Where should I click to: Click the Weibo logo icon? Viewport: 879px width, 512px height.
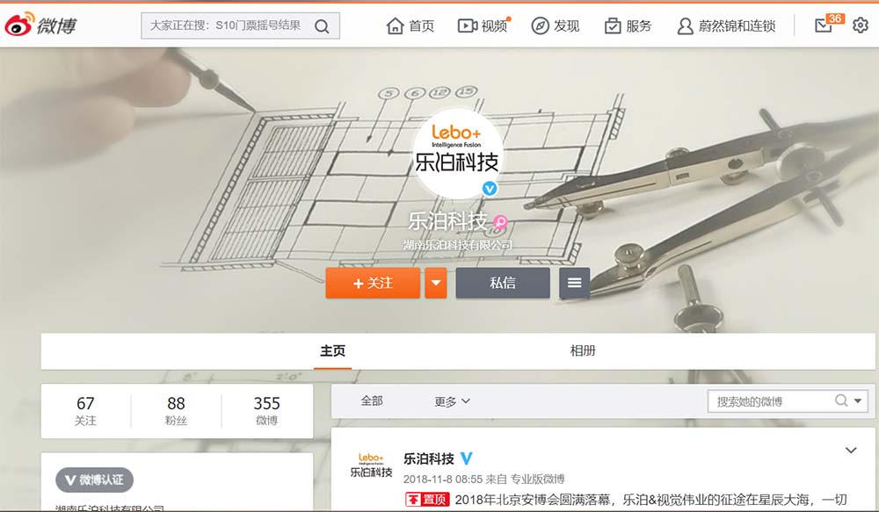pyautogui.click(x=19, y=25)
